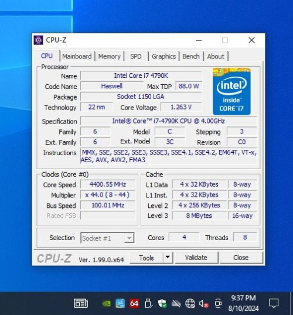Click the Meet Now camera tray icon
Viewport: 293px width, 315px height.
click(218, 303)
